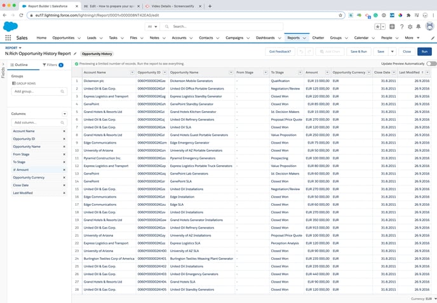Viewport: 437px width, 303px height.
Task: Click the Add column input field
Action: click(39, 123)
